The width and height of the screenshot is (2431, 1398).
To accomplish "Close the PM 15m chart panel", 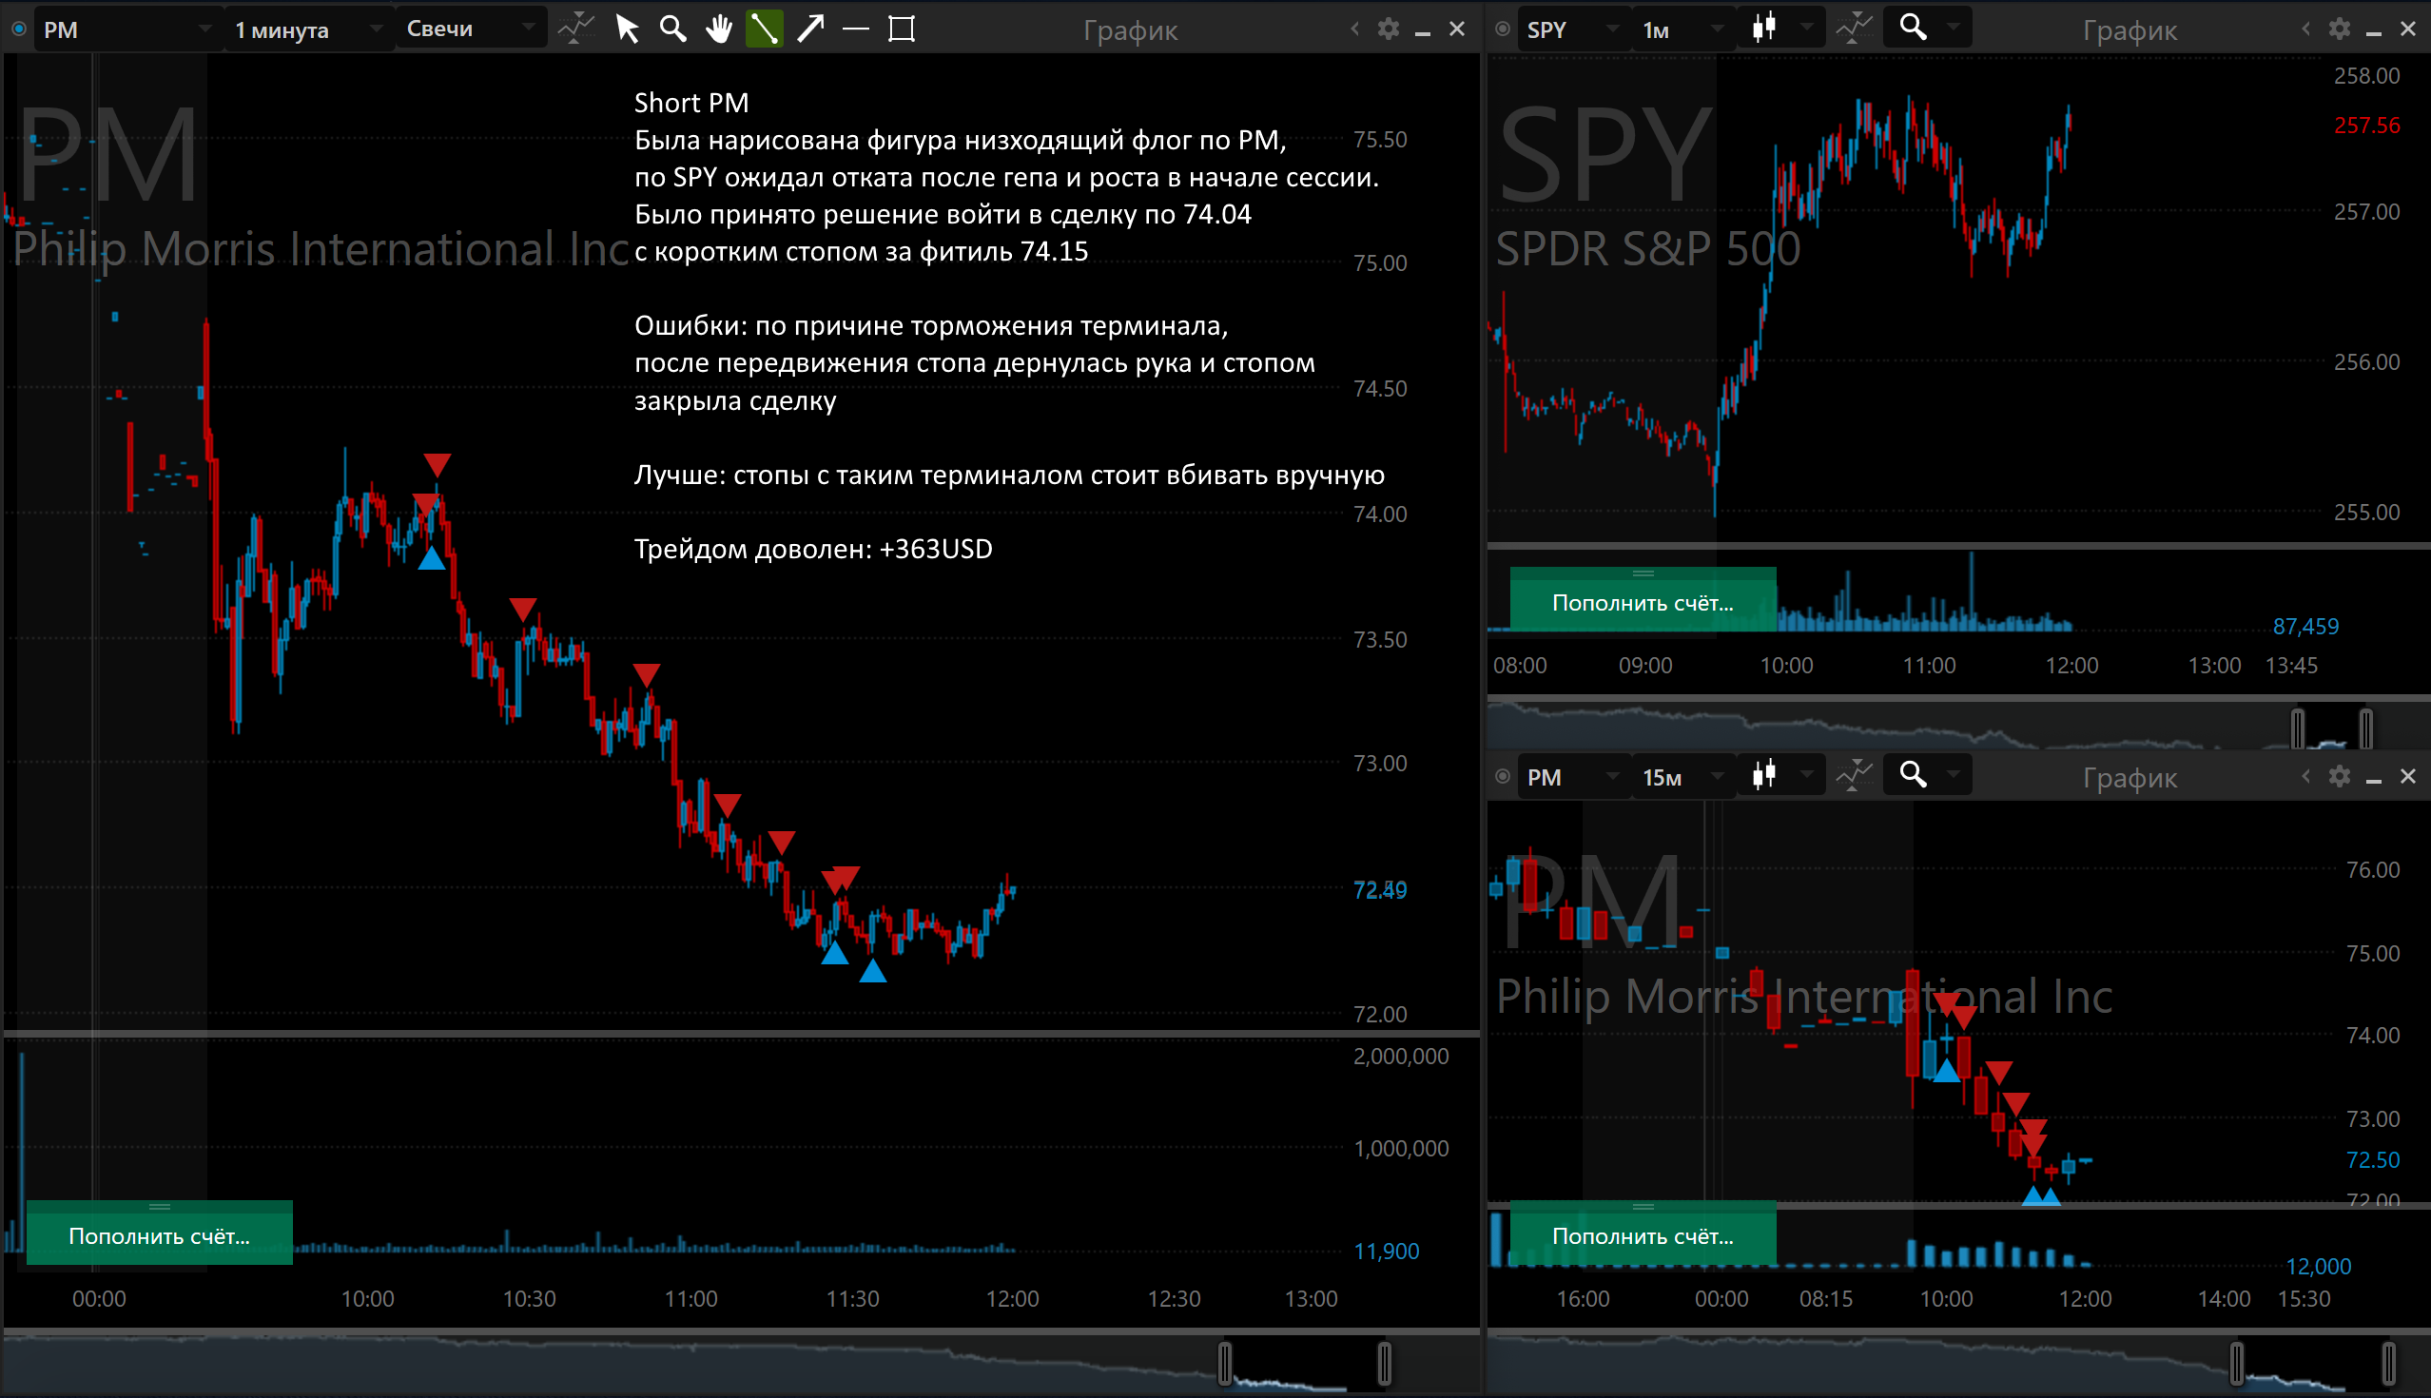I will (2408, 776).
